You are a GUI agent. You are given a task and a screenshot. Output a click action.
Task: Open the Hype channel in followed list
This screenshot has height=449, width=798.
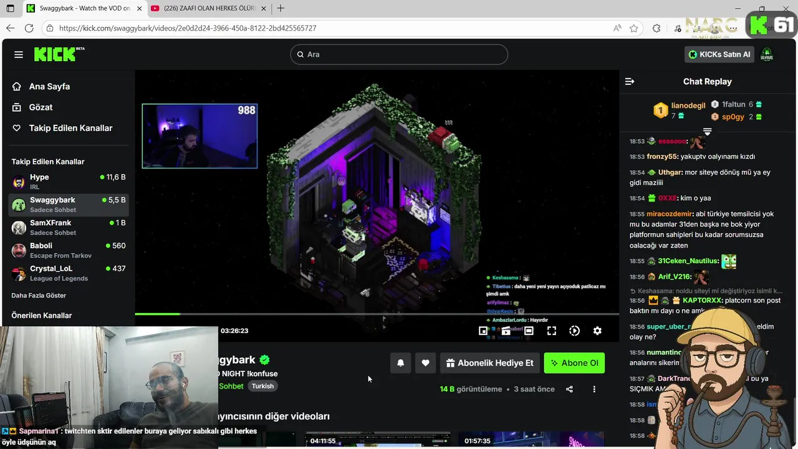click(x=69, y=181)
